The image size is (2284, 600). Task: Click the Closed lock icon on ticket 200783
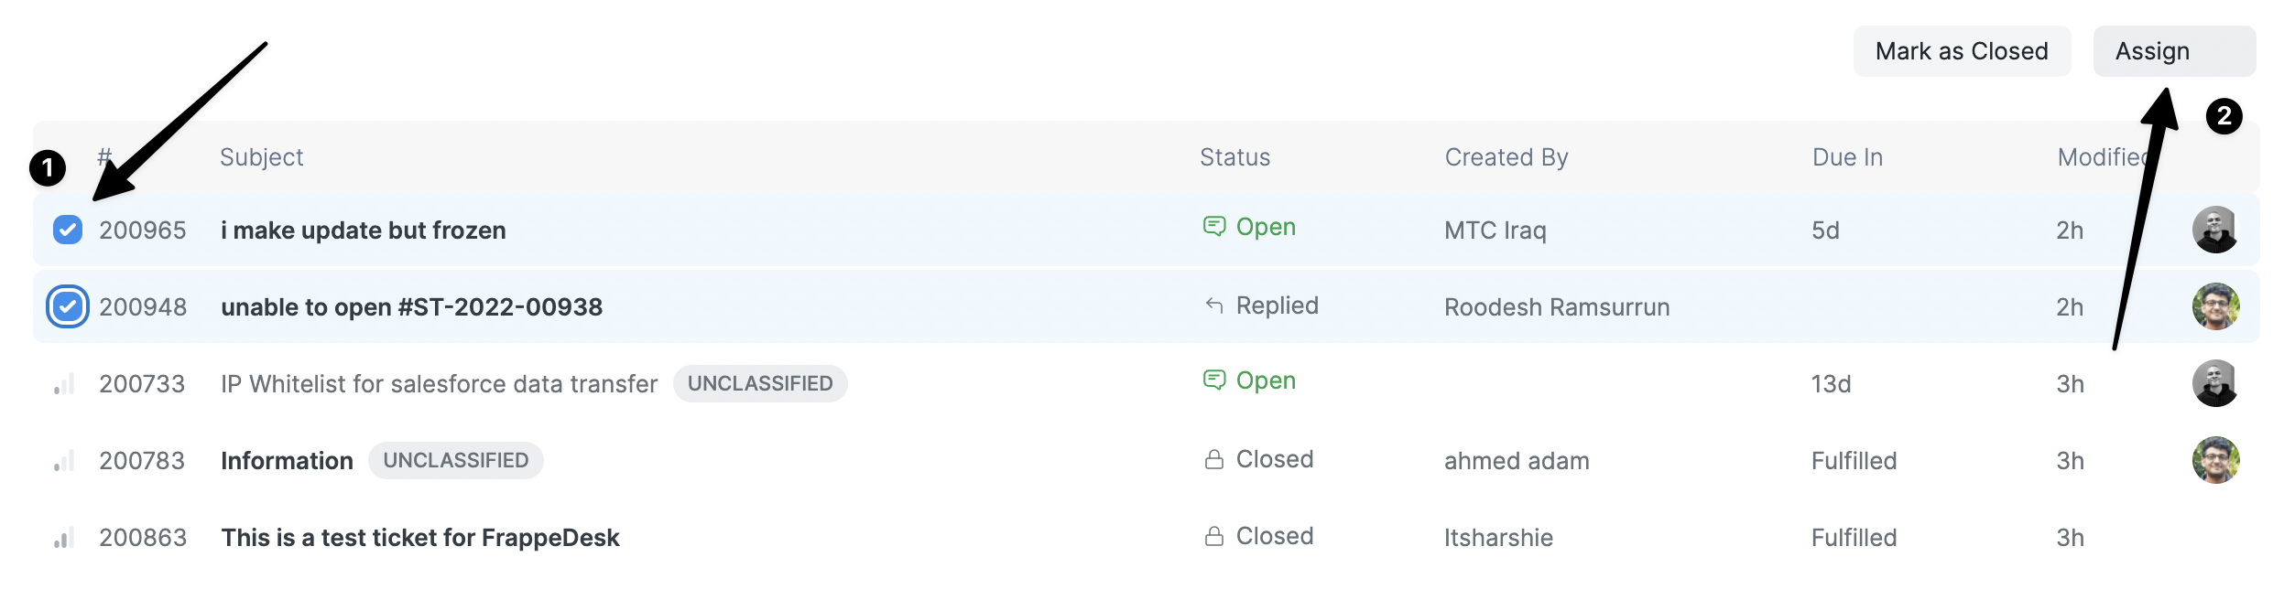tap(1215, 458)
